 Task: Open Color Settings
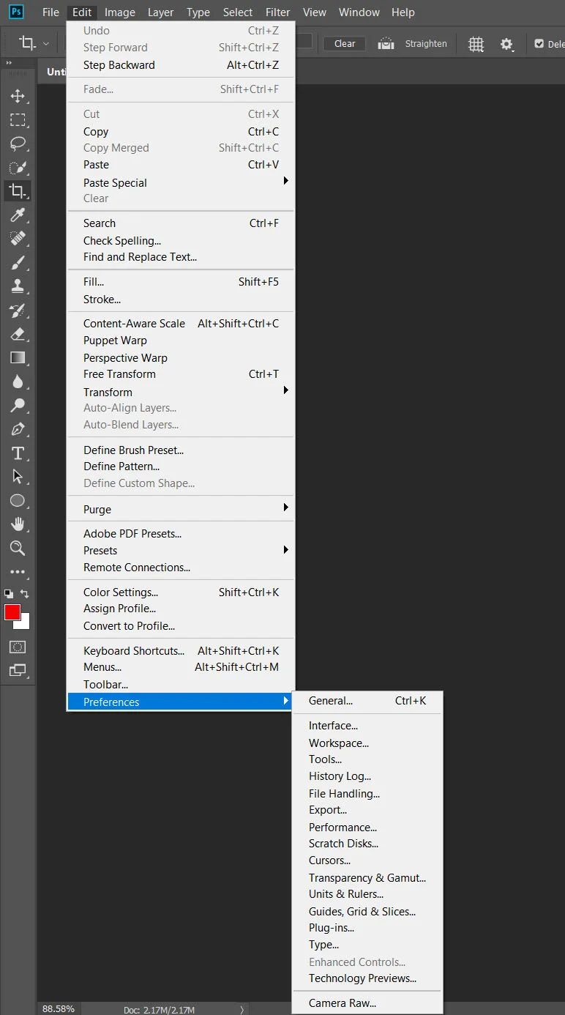[x=182, y=592]
